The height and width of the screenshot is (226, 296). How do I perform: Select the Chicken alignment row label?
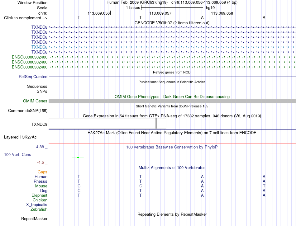click(x=40, y=200)
